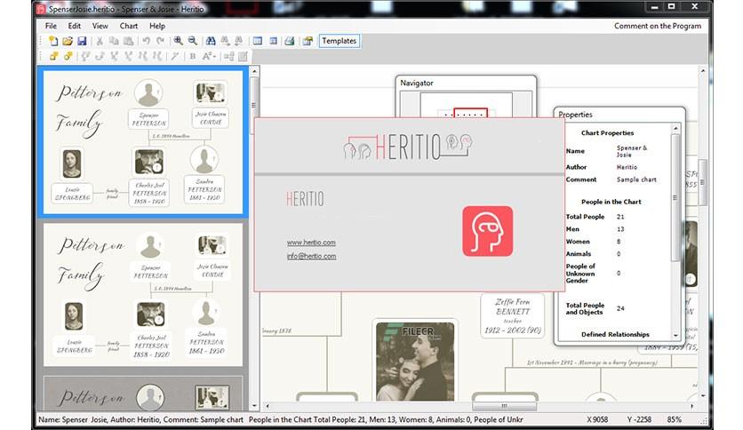Screen dimensions: 743x430
Task: Open chart properties icon beside Templates
Action: click(308, 41)
